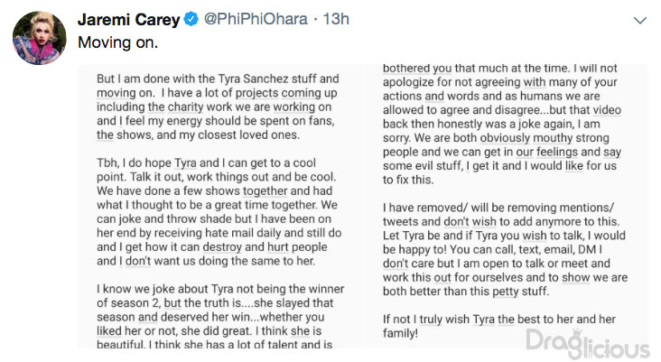Click the paragraph starting "I have removed/"
Viewport: 661px width, 362px height.
tap(505, 249)
